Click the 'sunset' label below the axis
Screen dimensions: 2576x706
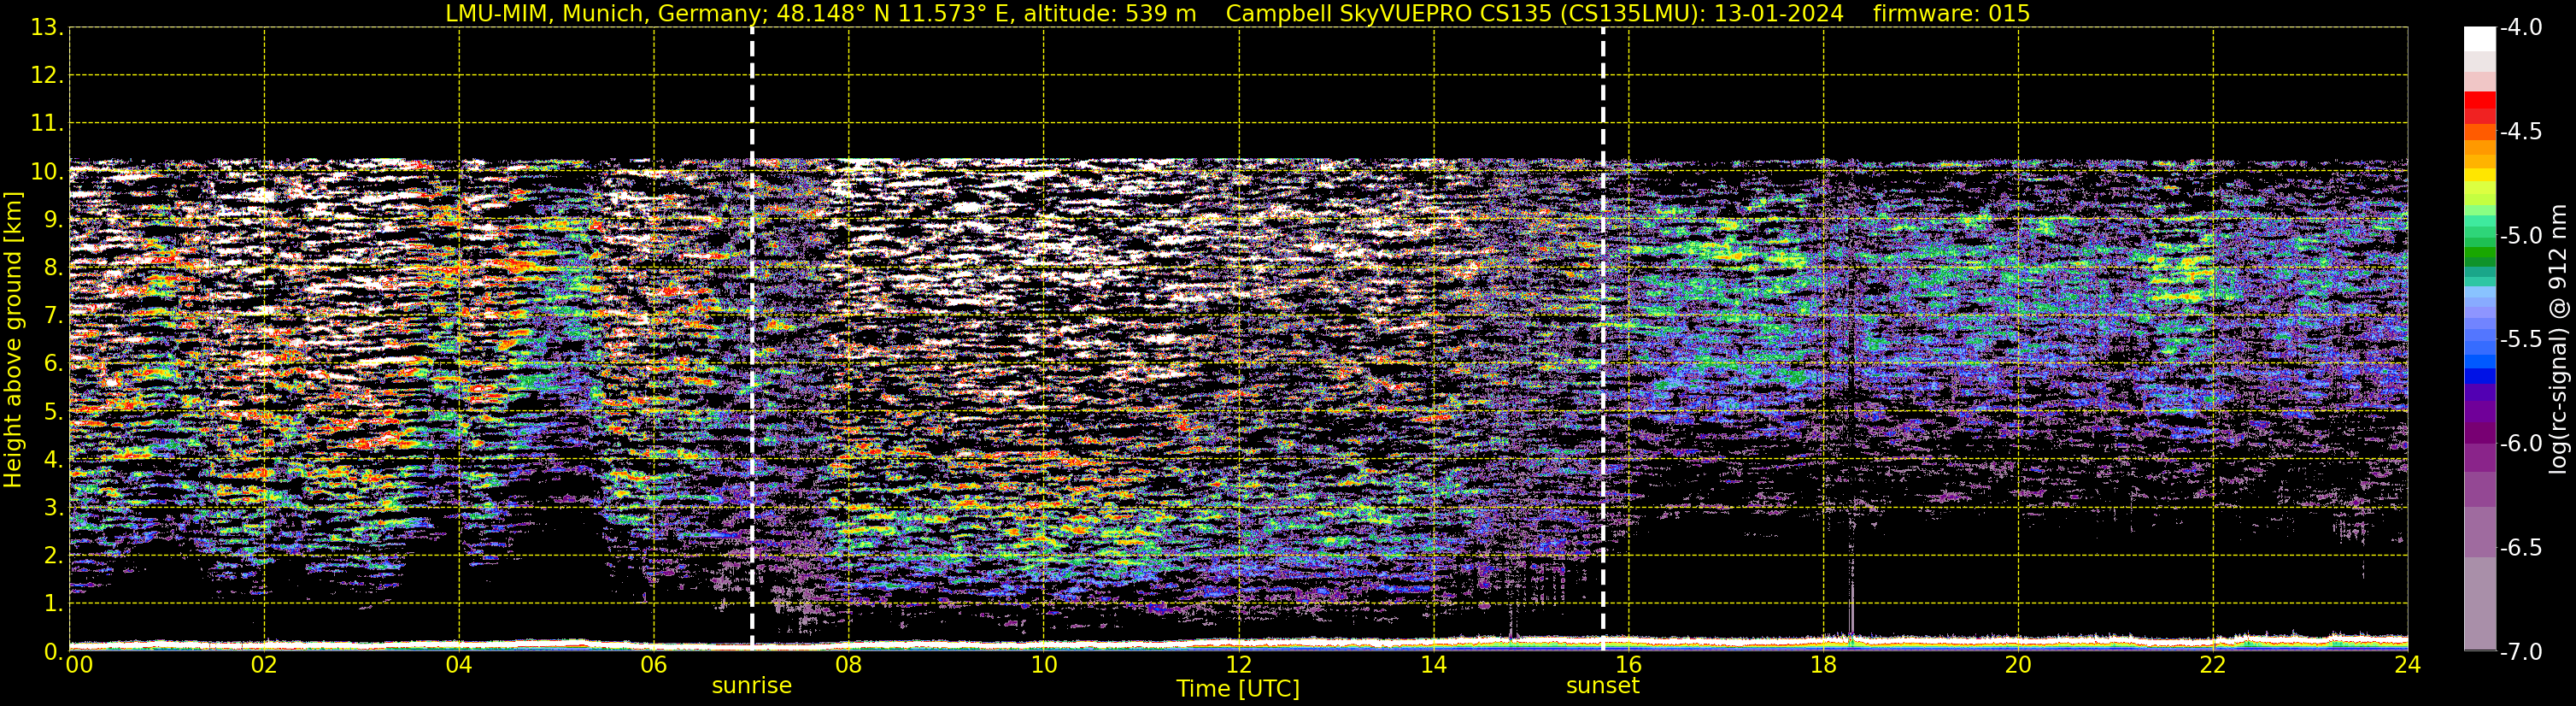click(x=1603, y=686)
